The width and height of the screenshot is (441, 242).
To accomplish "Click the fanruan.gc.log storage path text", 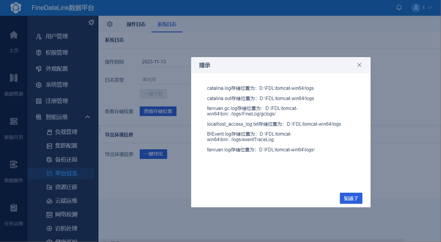I will click(252, 111).
